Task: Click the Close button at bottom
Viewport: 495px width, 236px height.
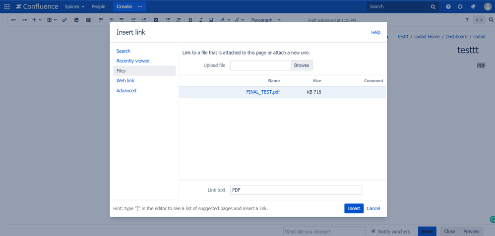Action: tap(449, 231)
